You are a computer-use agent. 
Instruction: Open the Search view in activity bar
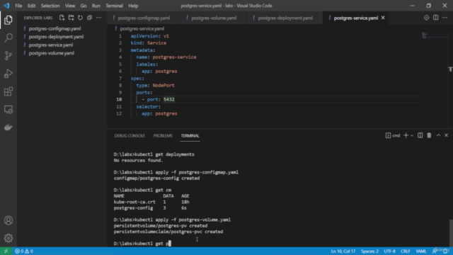tap(8, 38)
